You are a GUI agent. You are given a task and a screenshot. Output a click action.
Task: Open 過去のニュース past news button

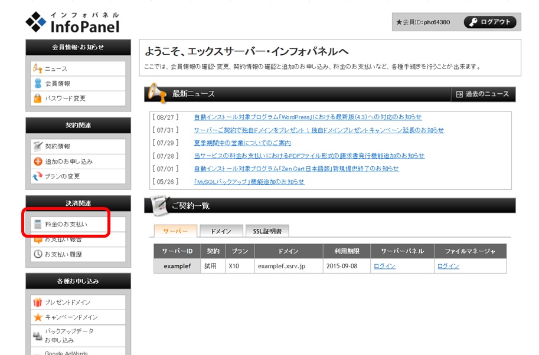coord(482,94)
